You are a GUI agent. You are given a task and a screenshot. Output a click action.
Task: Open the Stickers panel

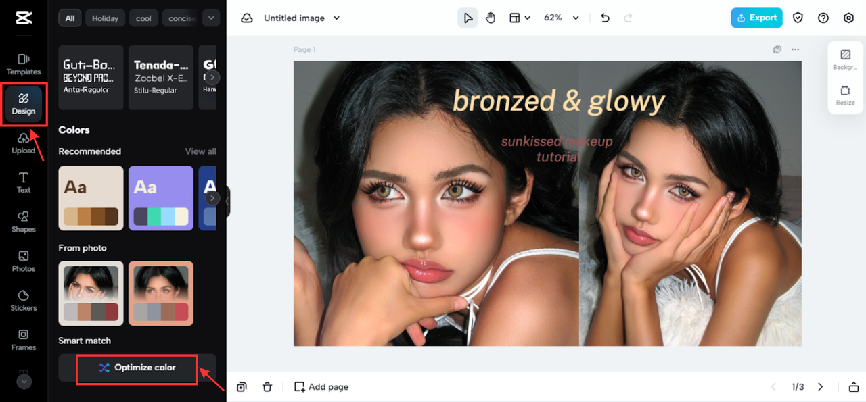(x=24, y=301)
